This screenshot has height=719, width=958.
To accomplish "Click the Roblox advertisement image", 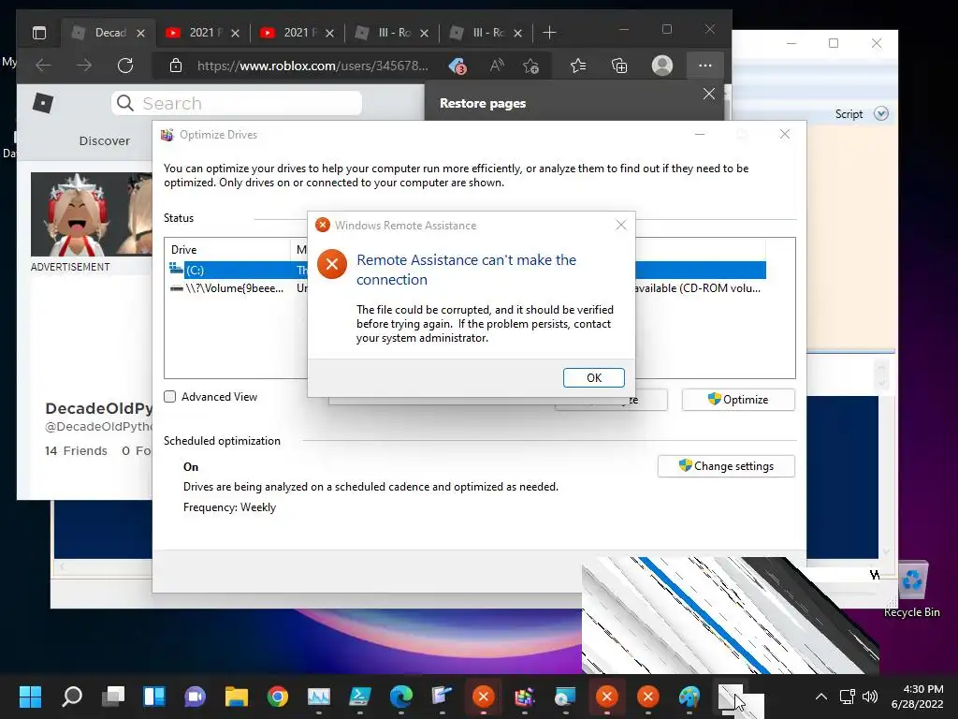I will (91, 214).
